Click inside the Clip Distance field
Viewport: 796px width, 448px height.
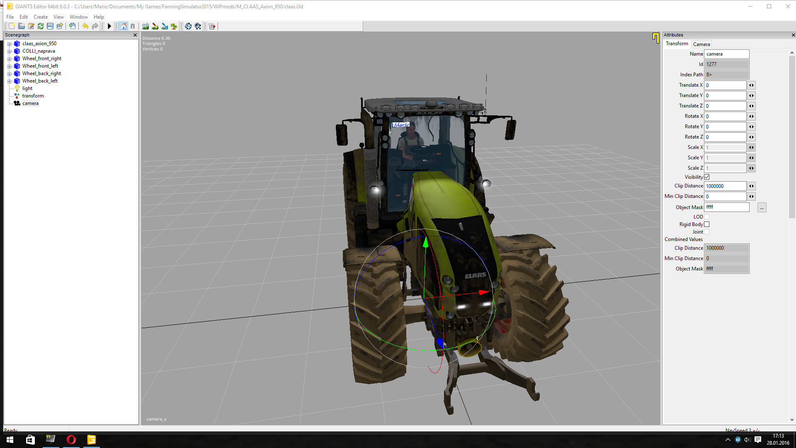(725, 186)
